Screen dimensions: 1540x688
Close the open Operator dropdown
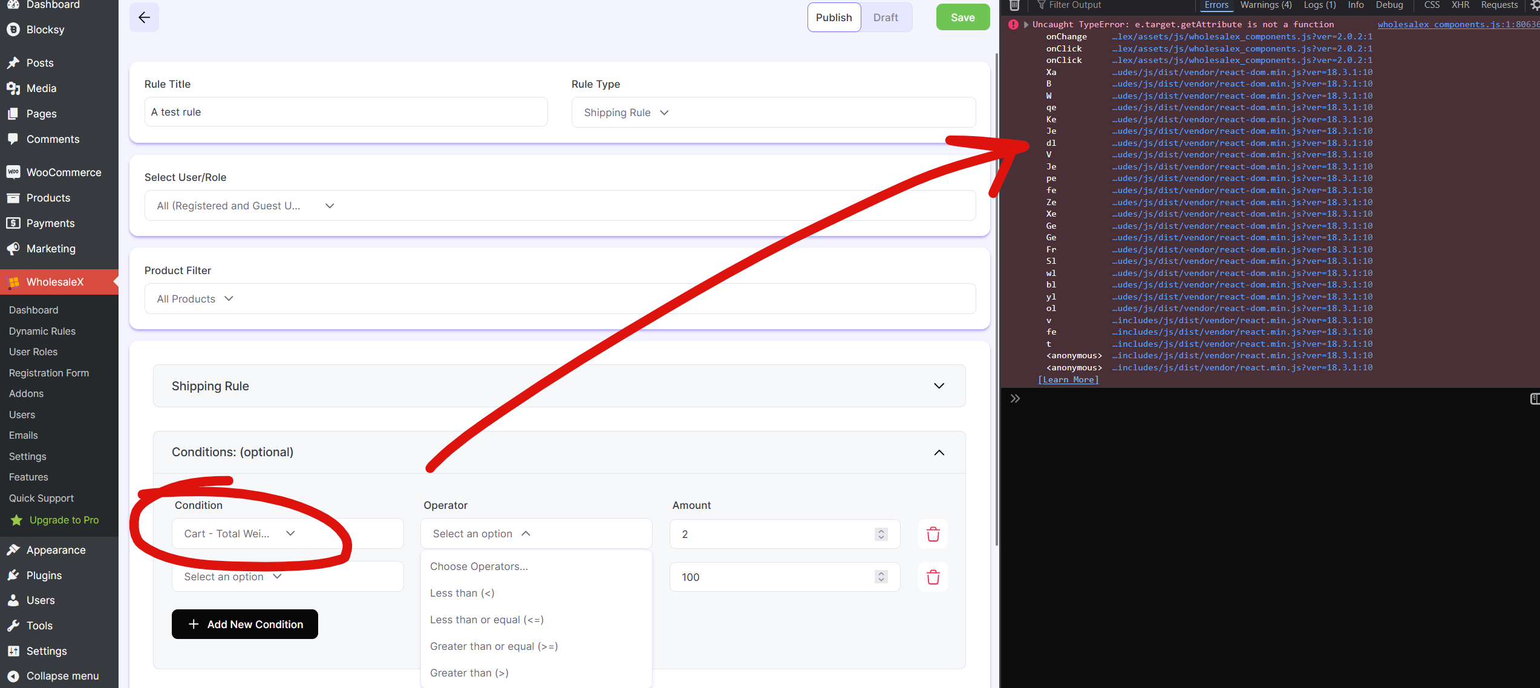[x=536, y=534]
